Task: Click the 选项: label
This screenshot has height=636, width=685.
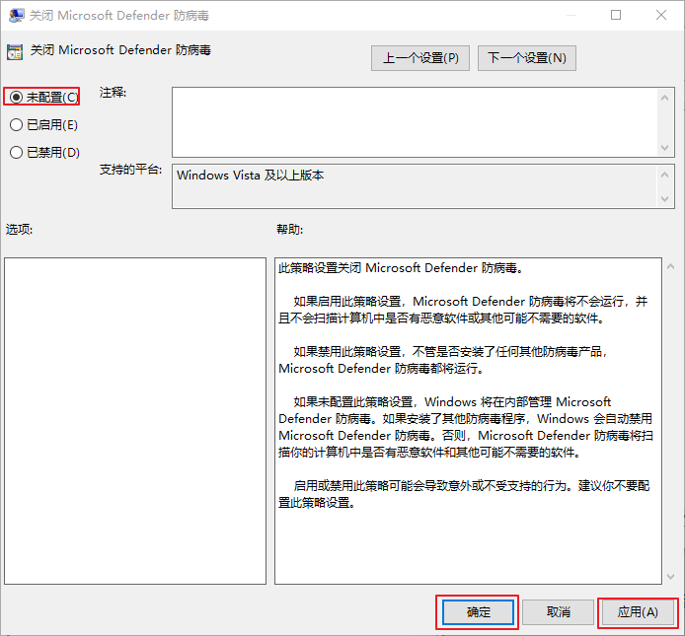Action: (19, 229)
